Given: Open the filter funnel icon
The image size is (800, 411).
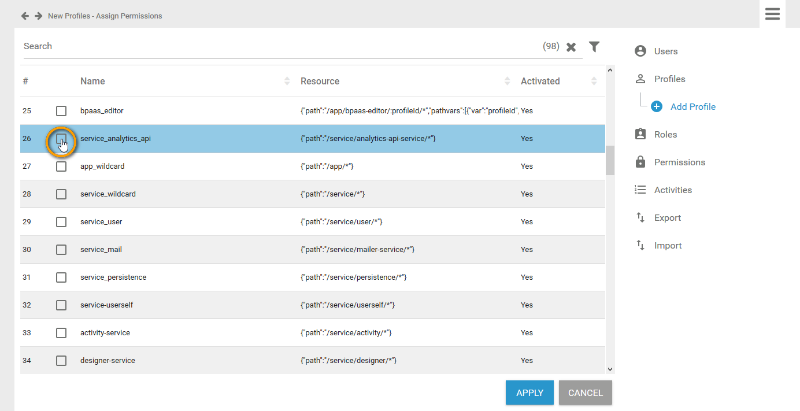Looking at the screenshot, I should point(594,47).
